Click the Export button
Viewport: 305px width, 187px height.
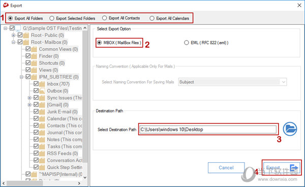coord(282,168)
